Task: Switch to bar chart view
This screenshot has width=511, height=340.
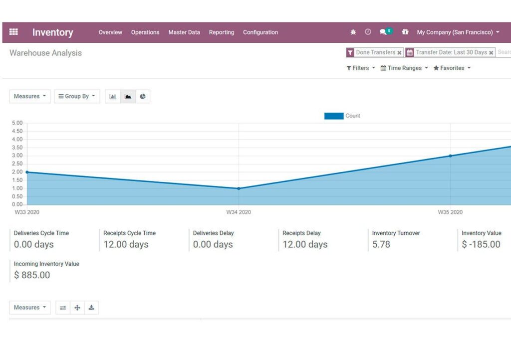Action: click(x=113, y=97)
